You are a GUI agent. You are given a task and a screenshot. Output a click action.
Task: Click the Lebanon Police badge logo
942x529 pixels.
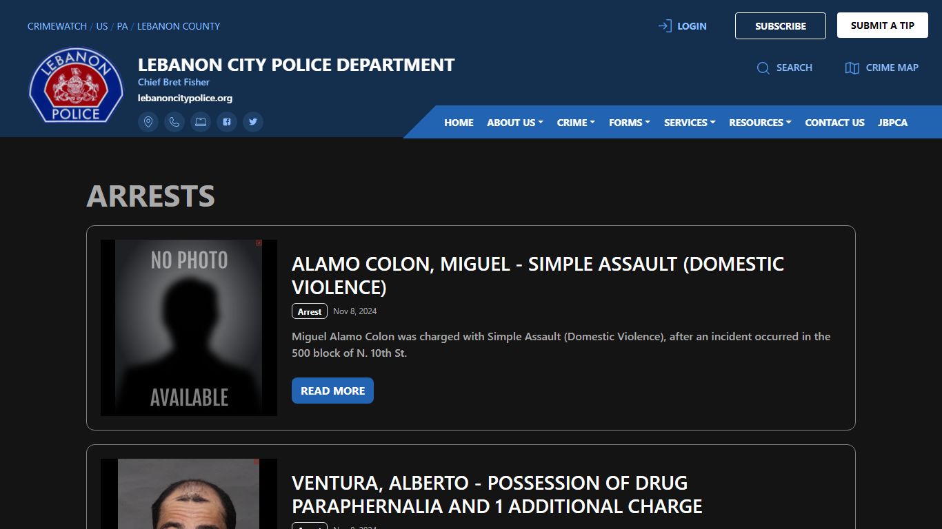click(76, 85)
